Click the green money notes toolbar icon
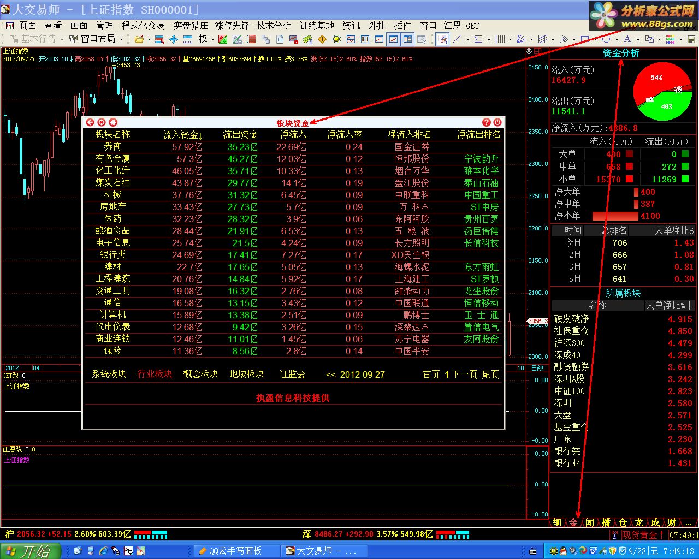The height and width of the screenshot is (559, 699). click(308, 39)
